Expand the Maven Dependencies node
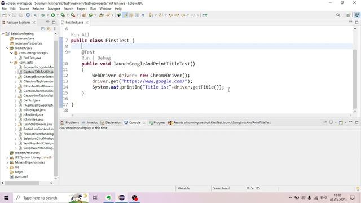Screen dimensions: 361x203 (x=7, y=162)
